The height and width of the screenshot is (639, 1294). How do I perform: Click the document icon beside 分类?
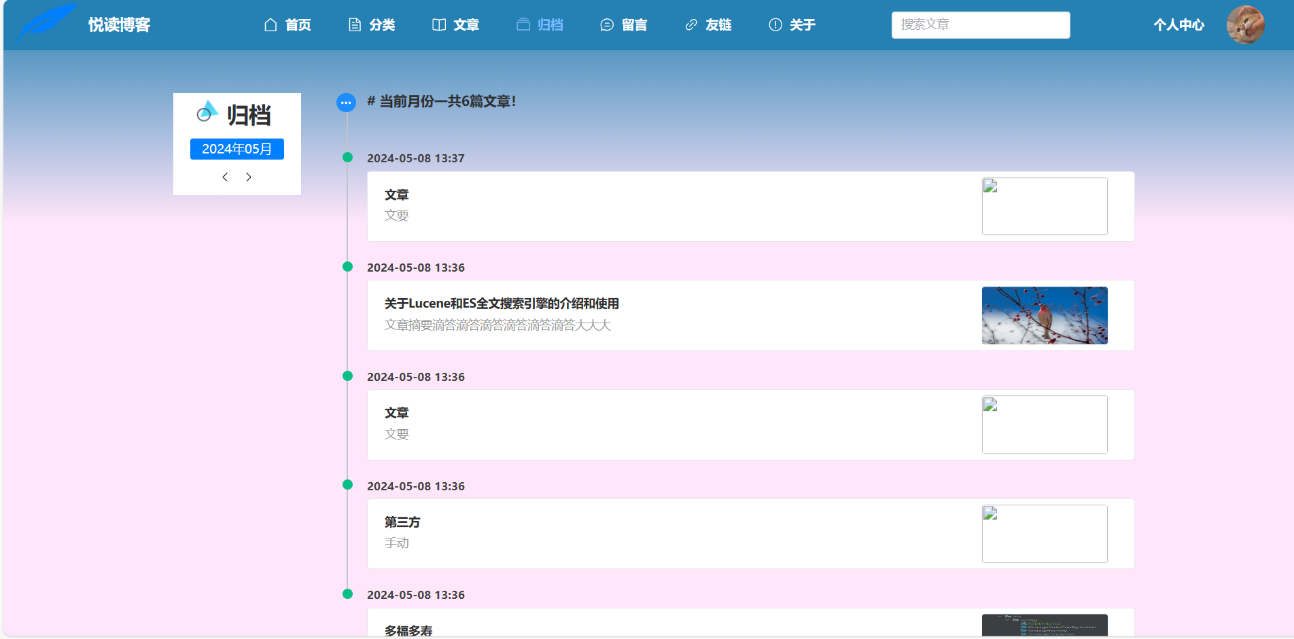355,25
